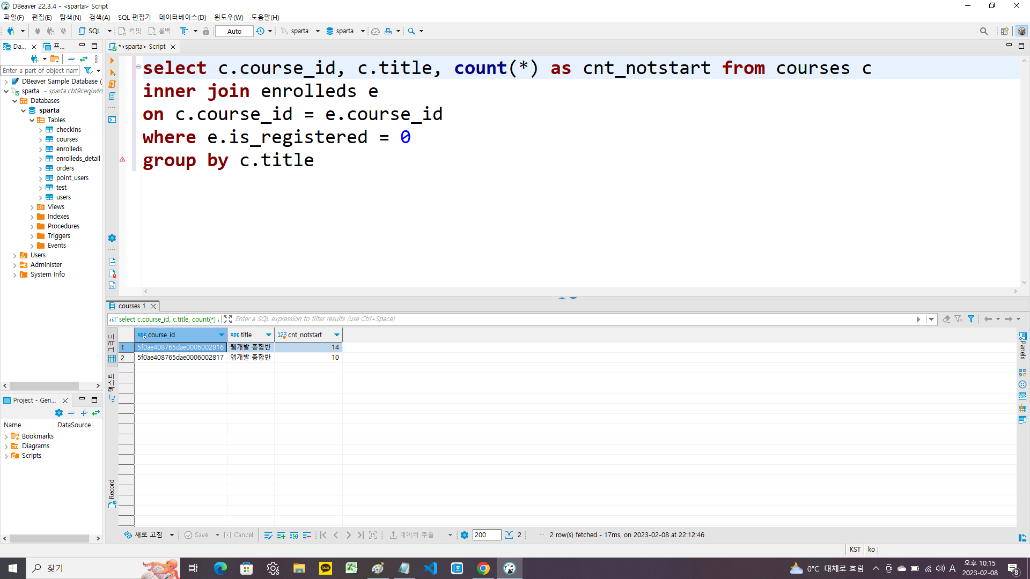This screenshot has height=579, width=1030.
Task: Open the transaction mode Auto selector
Action: click(x=234, y=31)
